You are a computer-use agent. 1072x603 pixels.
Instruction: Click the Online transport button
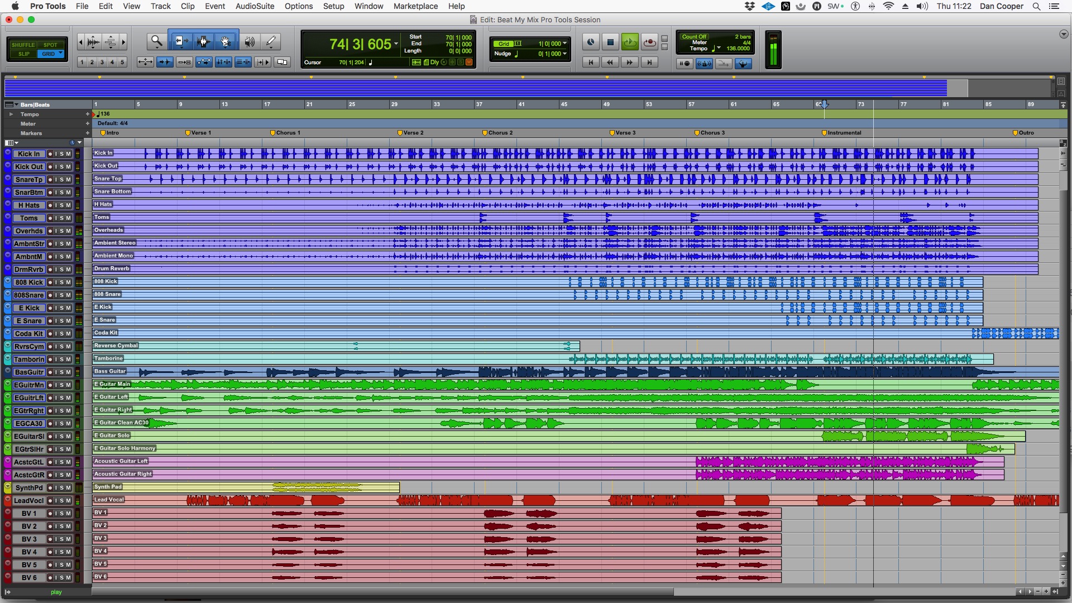pyautogui.click(x=591, y=42)
